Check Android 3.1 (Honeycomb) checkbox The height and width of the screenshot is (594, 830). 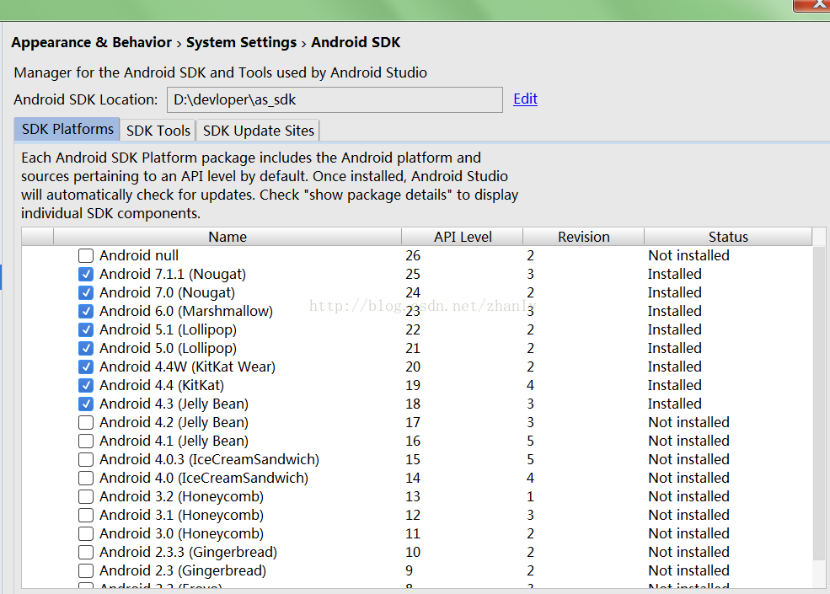click(x=86, y=515)
